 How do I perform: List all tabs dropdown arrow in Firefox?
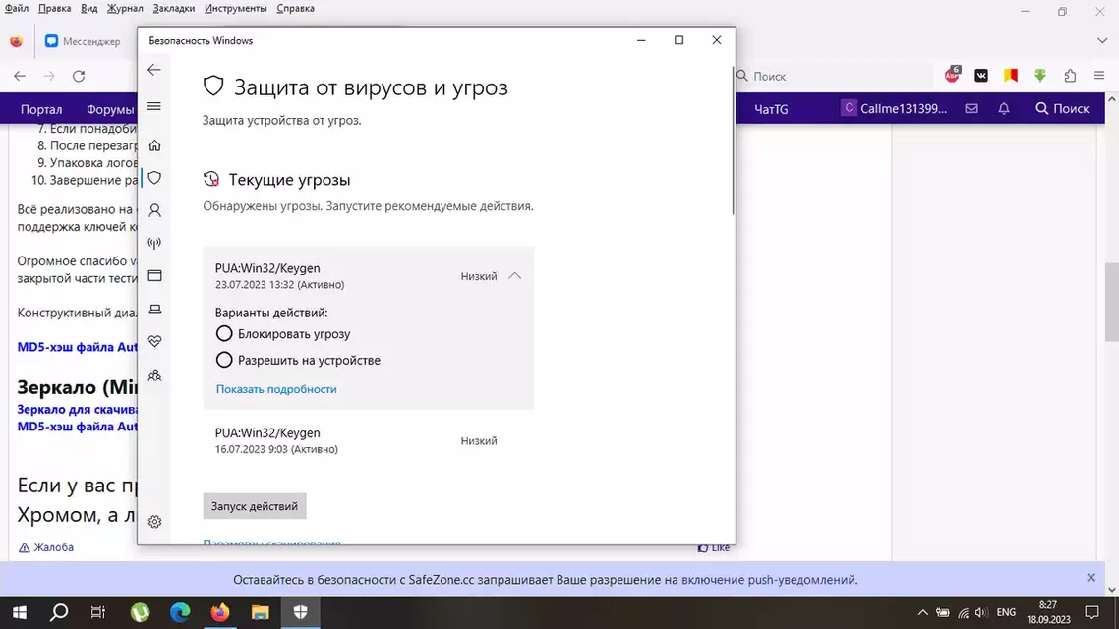(1102, 40)
